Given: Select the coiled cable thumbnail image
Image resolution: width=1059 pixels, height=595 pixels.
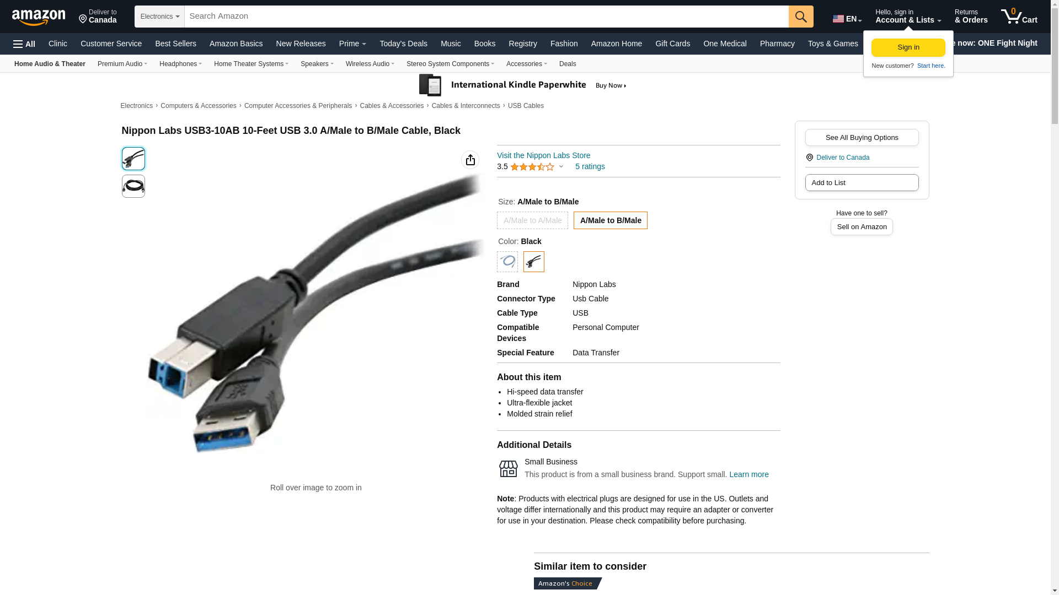Looking at the screenshot, I should (x=133, y=186).
